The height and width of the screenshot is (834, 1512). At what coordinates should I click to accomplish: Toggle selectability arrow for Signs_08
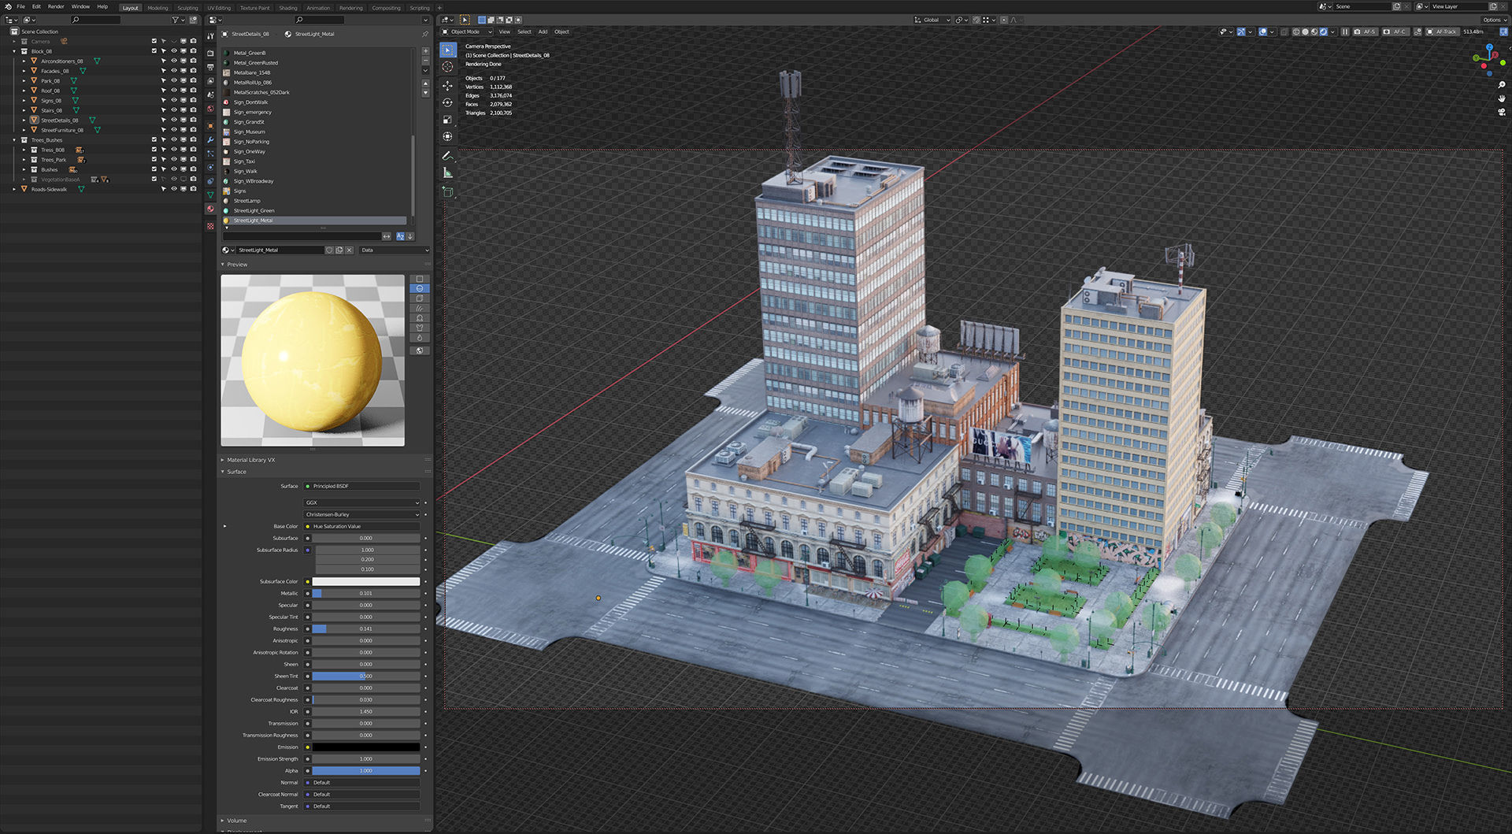tap(164, 100)
